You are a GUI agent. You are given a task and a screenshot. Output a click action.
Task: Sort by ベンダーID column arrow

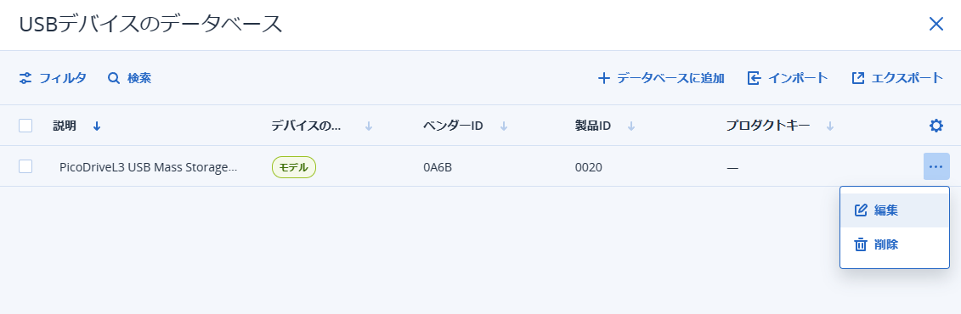(x=504, y=126)
